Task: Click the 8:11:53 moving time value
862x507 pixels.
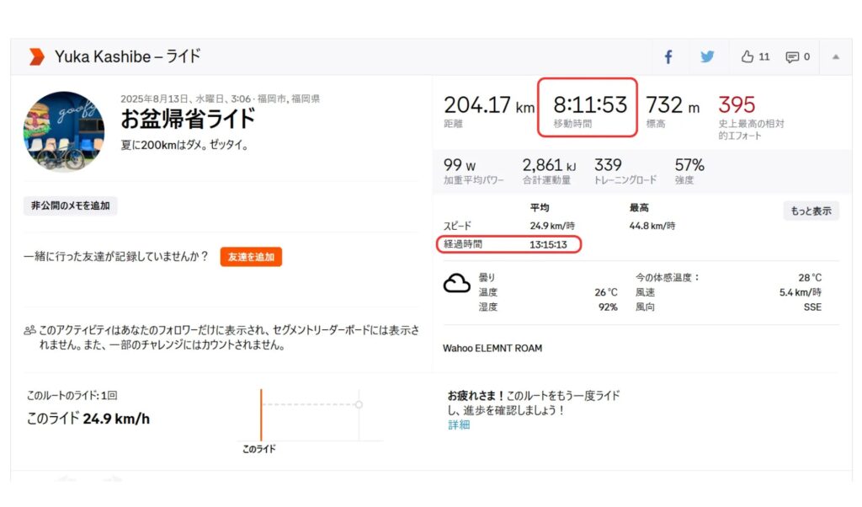Action: pyautogui.click(x=589, y=105)
